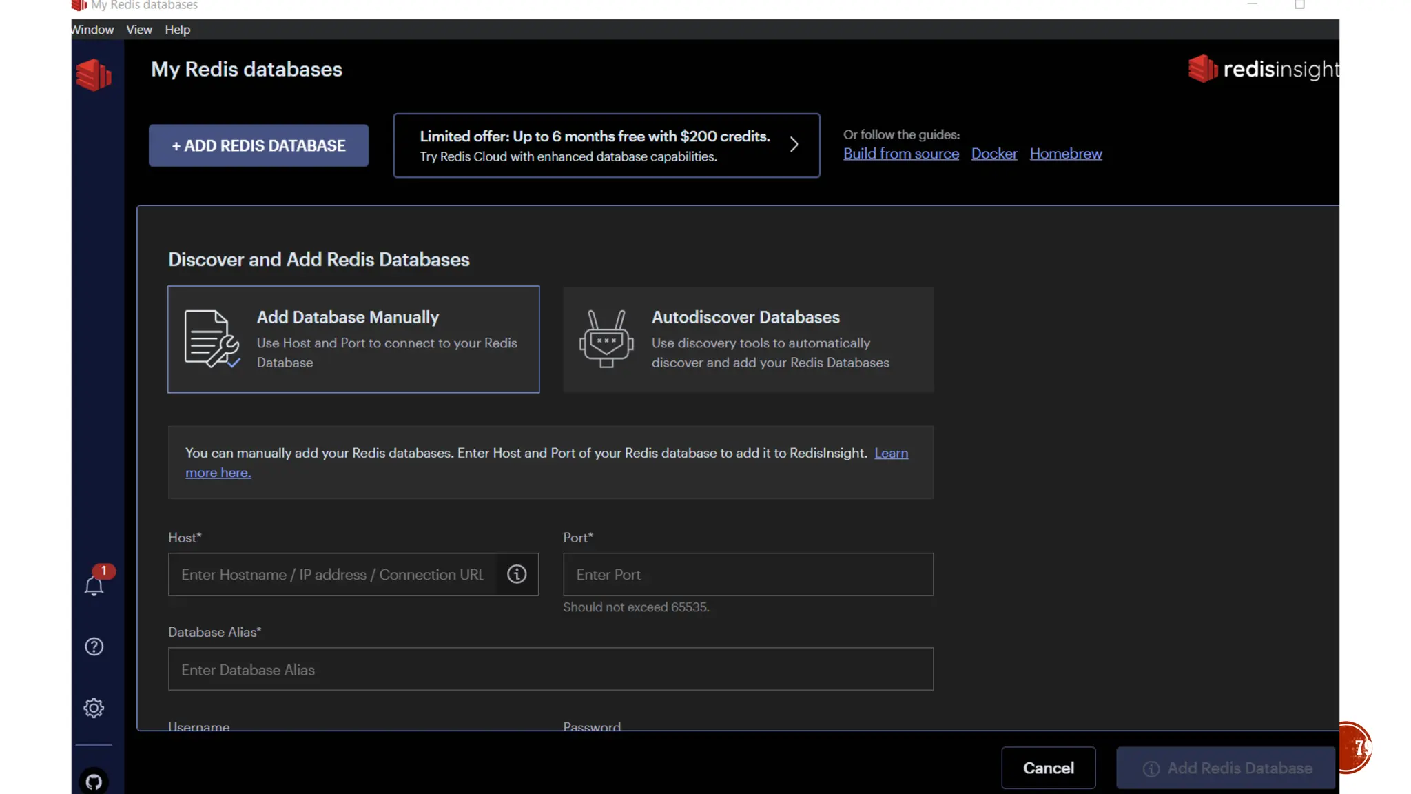Click the Autodiscover robot icon

606,339
